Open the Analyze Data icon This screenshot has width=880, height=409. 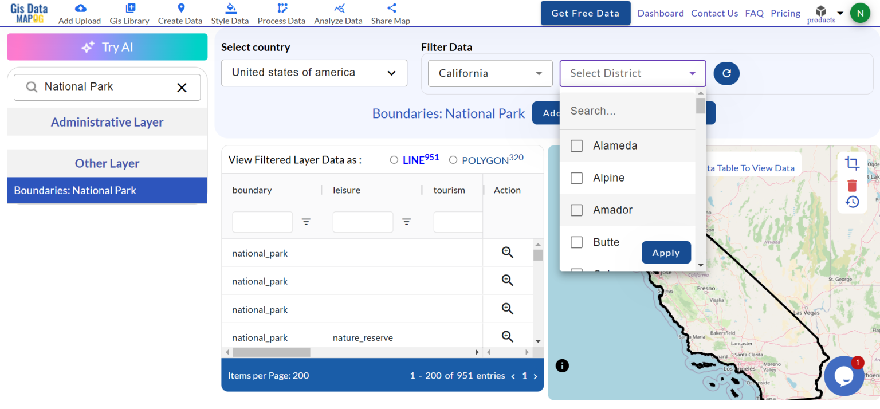[338, 7]
